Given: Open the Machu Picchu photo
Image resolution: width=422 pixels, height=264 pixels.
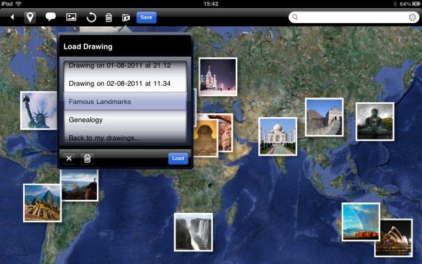Looking at the screenshot, I should coord(42,203).
